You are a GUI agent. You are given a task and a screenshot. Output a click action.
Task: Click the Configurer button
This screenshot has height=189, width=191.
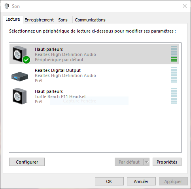coord(27,162)
